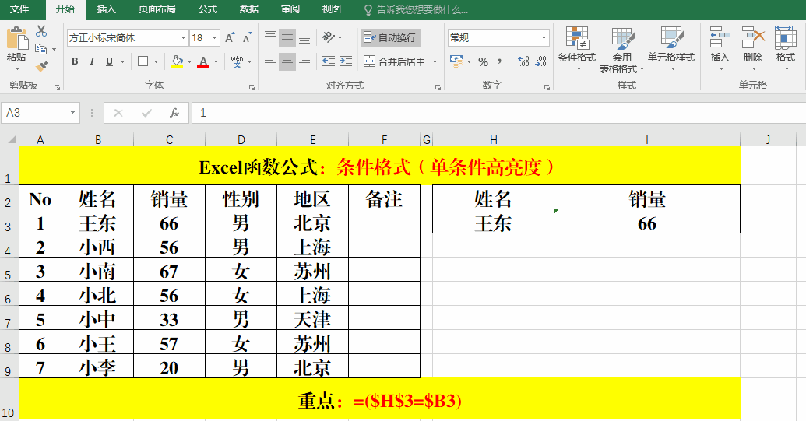Screen dimensions: 806x421
Task: Switch to the 页面布局 tab
Action: point(157,9)
